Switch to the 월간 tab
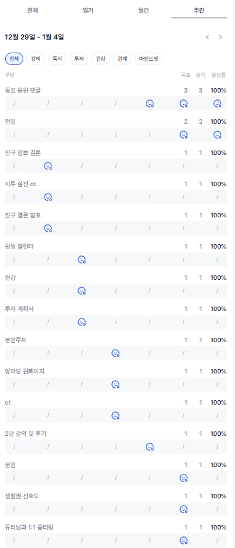Image resolution: width=235 pixels, height=548 pixels. pyautogui.click(x=144, y=11)
